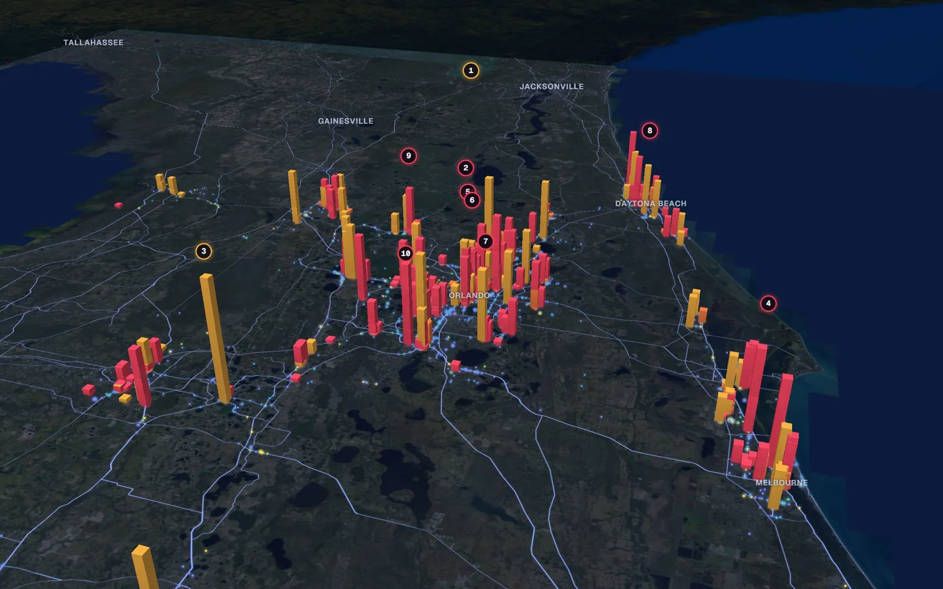
Task: Click the tallest orange bar below marker 3
Action: [x=215, y=339]
